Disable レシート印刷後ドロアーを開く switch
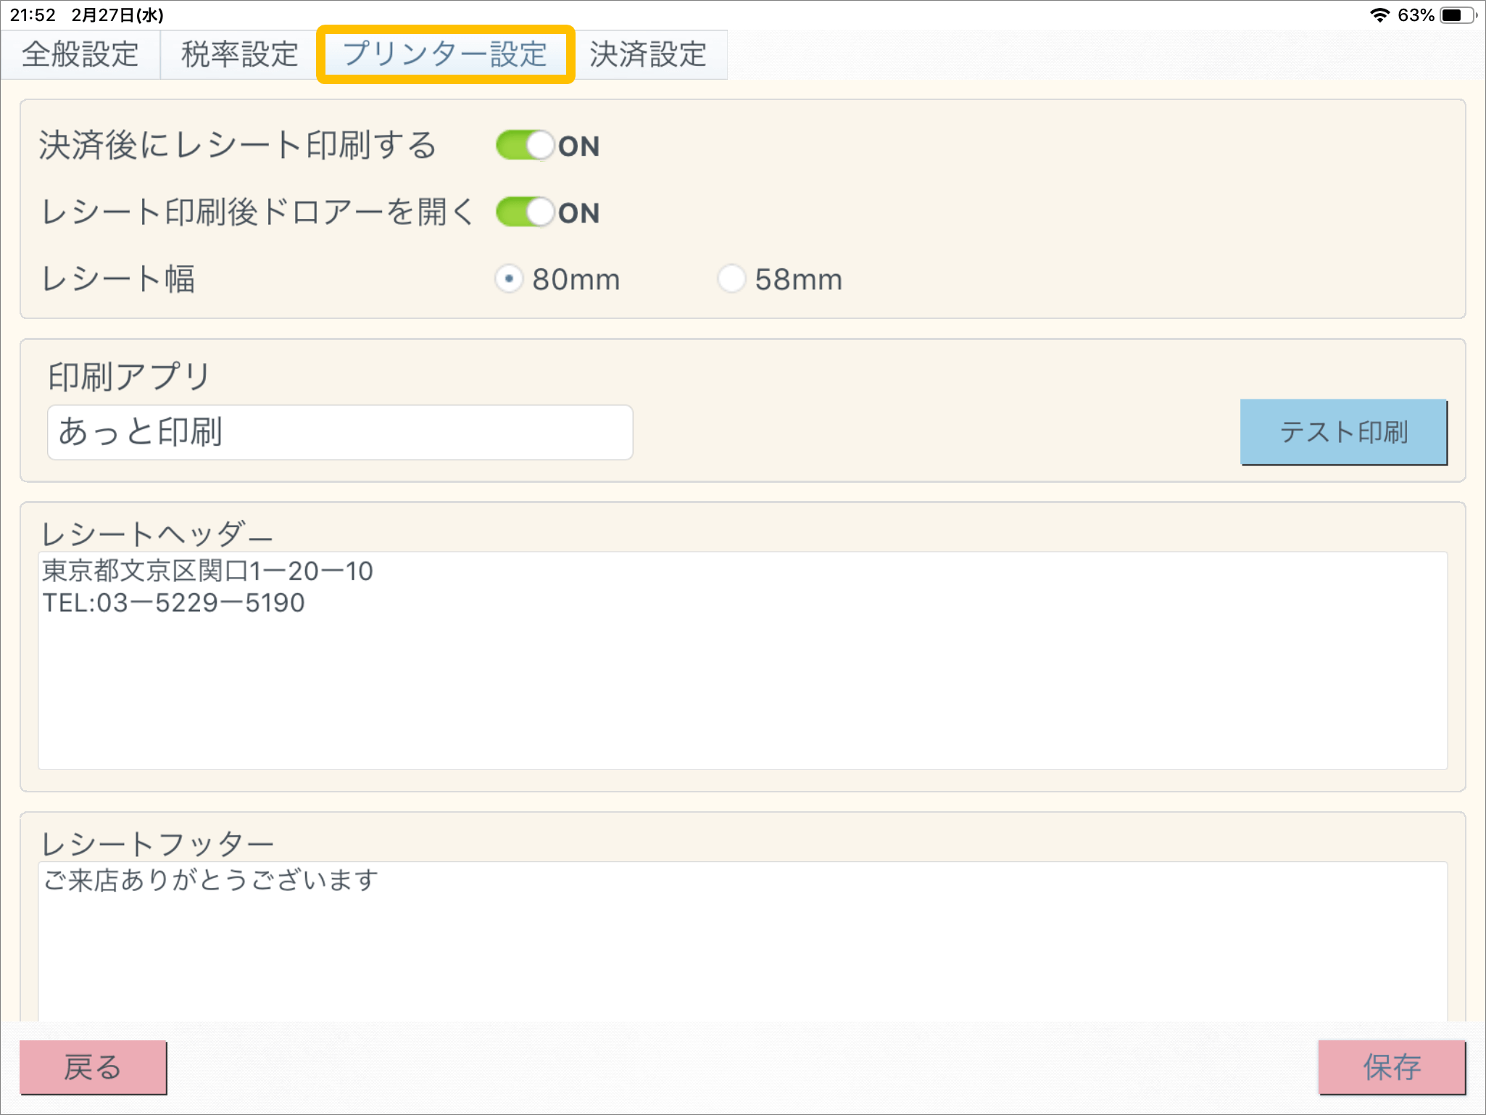The width and height of the screenshot is (1486, 1115). click(526, 212)
